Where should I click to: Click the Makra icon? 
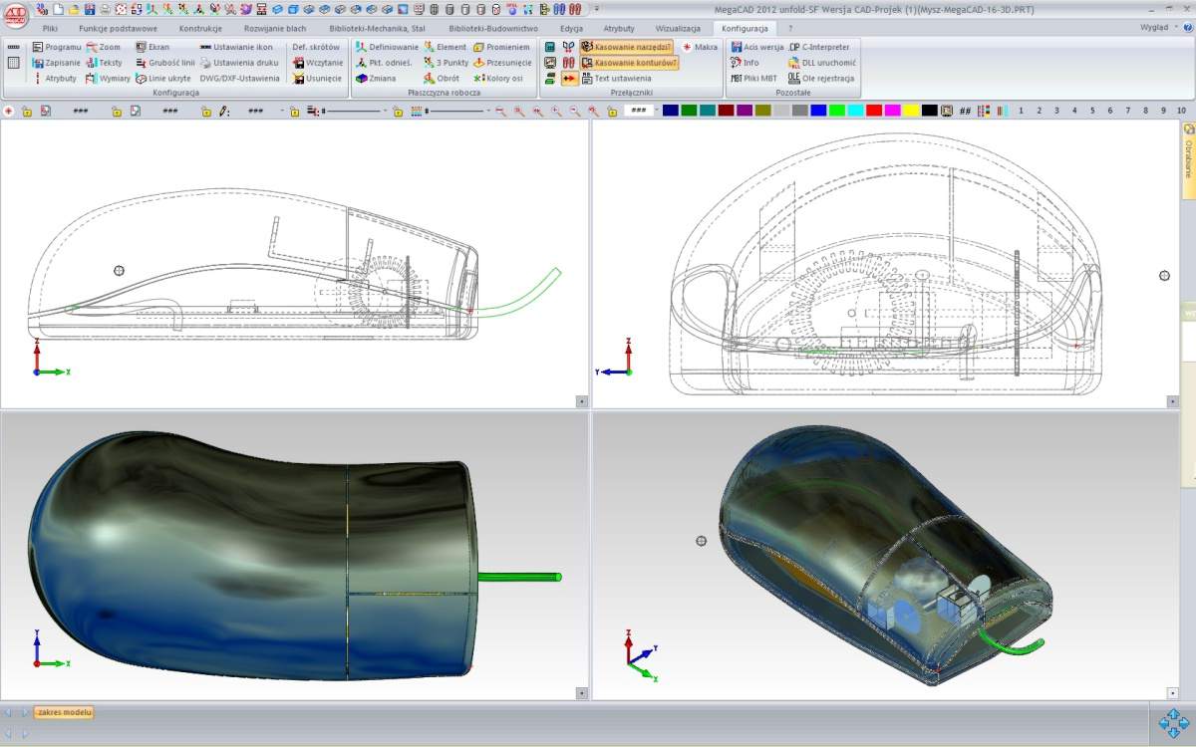click(698, 48)
